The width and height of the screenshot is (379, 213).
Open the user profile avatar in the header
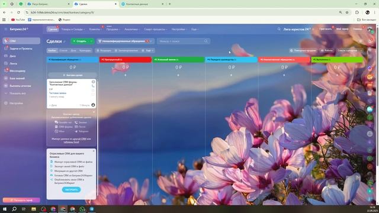tap(370, 29)
